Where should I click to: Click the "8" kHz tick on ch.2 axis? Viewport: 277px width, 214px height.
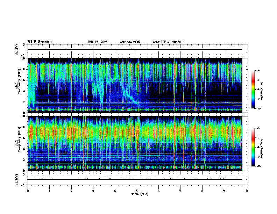(24, 127)
